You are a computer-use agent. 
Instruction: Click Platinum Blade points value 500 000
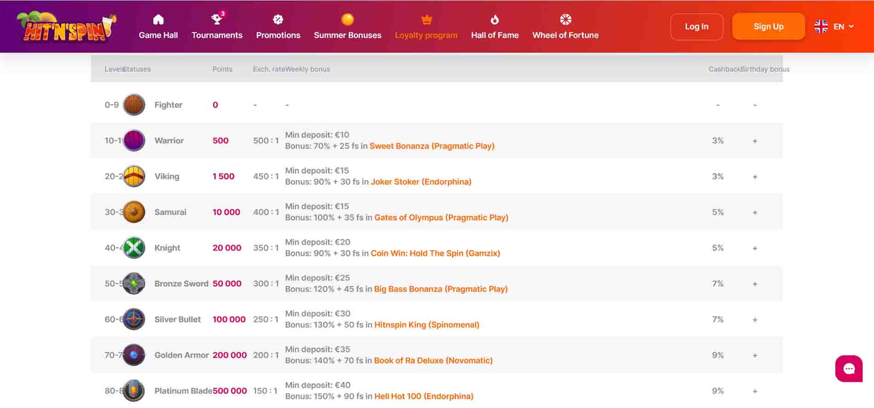click(x=230, y=391)
